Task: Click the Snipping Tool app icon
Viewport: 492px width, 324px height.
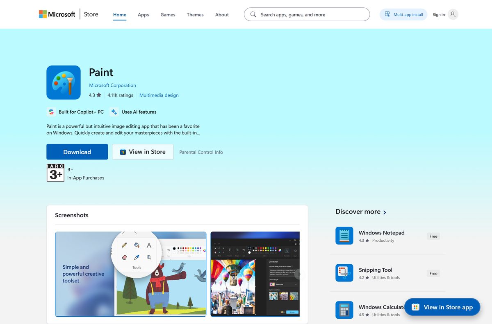Action: point(344,273)
